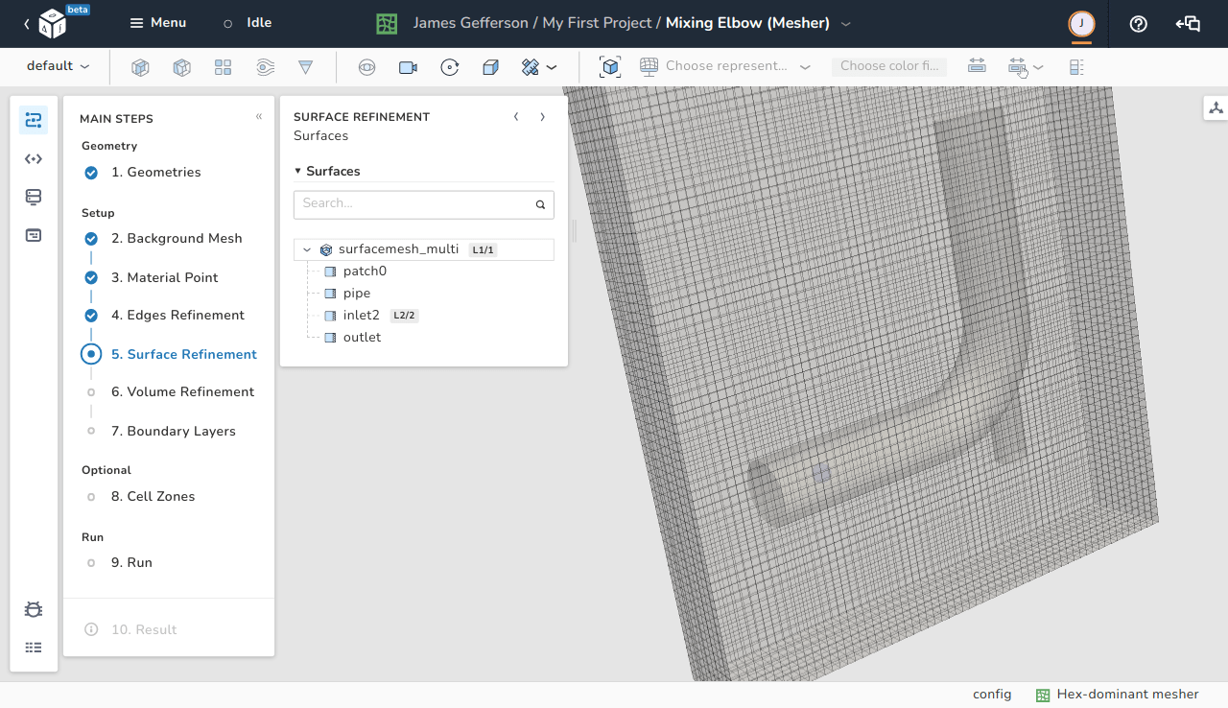Select the outlet surface
The image size is (1228, 708).
pos(363,338)
